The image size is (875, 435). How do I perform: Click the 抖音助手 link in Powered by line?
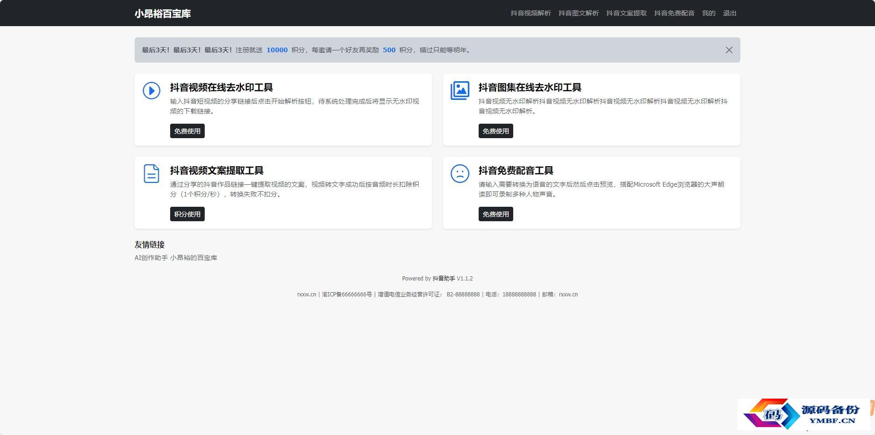click(x=444, y=279)
